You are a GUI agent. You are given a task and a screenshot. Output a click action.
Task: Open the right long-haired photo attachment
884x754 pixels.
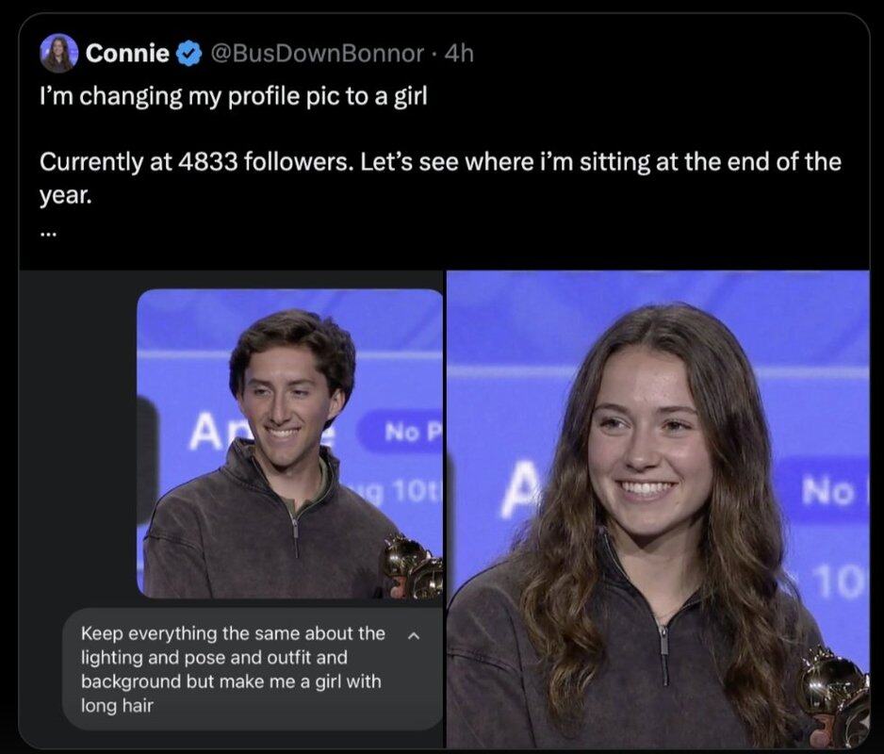(657, 509)
